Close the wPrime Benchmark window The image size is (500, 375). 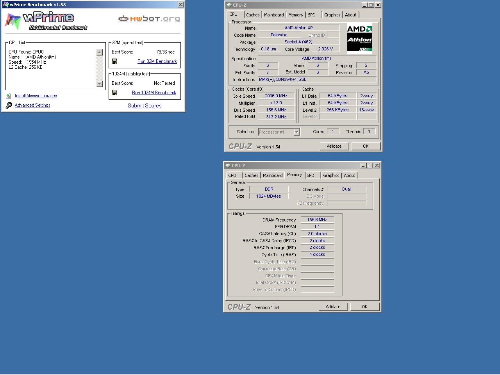(x=181, y=5)
